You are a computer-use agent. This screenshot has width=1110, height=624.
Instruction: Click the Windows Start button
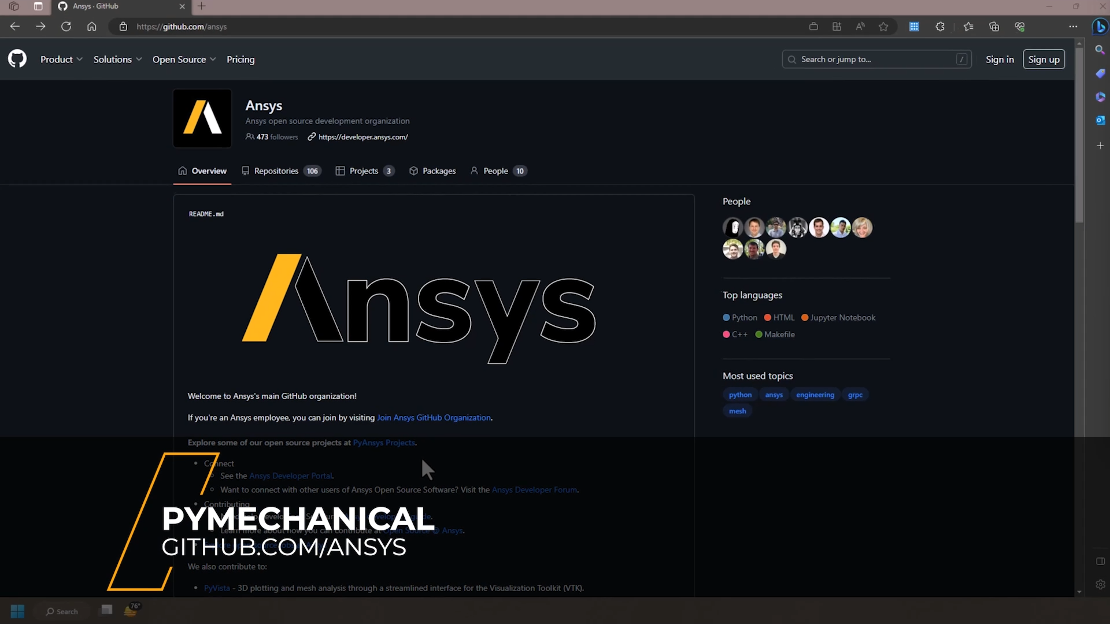(x=17, y=611)
